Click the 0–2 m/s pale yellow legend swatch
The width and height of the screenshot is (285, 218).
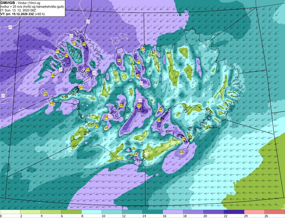(x=10, y=212)
